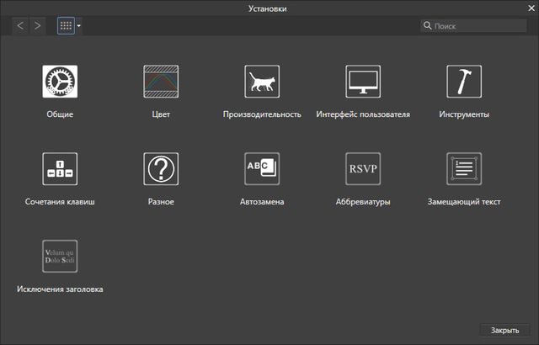Open Производительность settings with the cat icon
This screenshot has height=345, width=539.
[262, 82]
